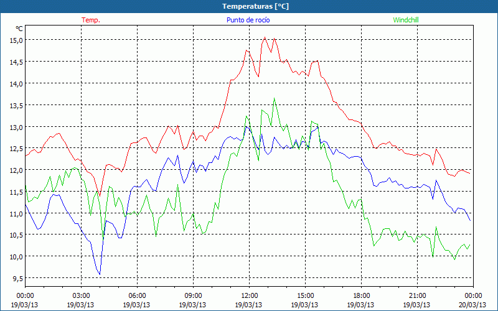
Task: Click the 10,5 y-axis value
Action: (x=16, y=235)
